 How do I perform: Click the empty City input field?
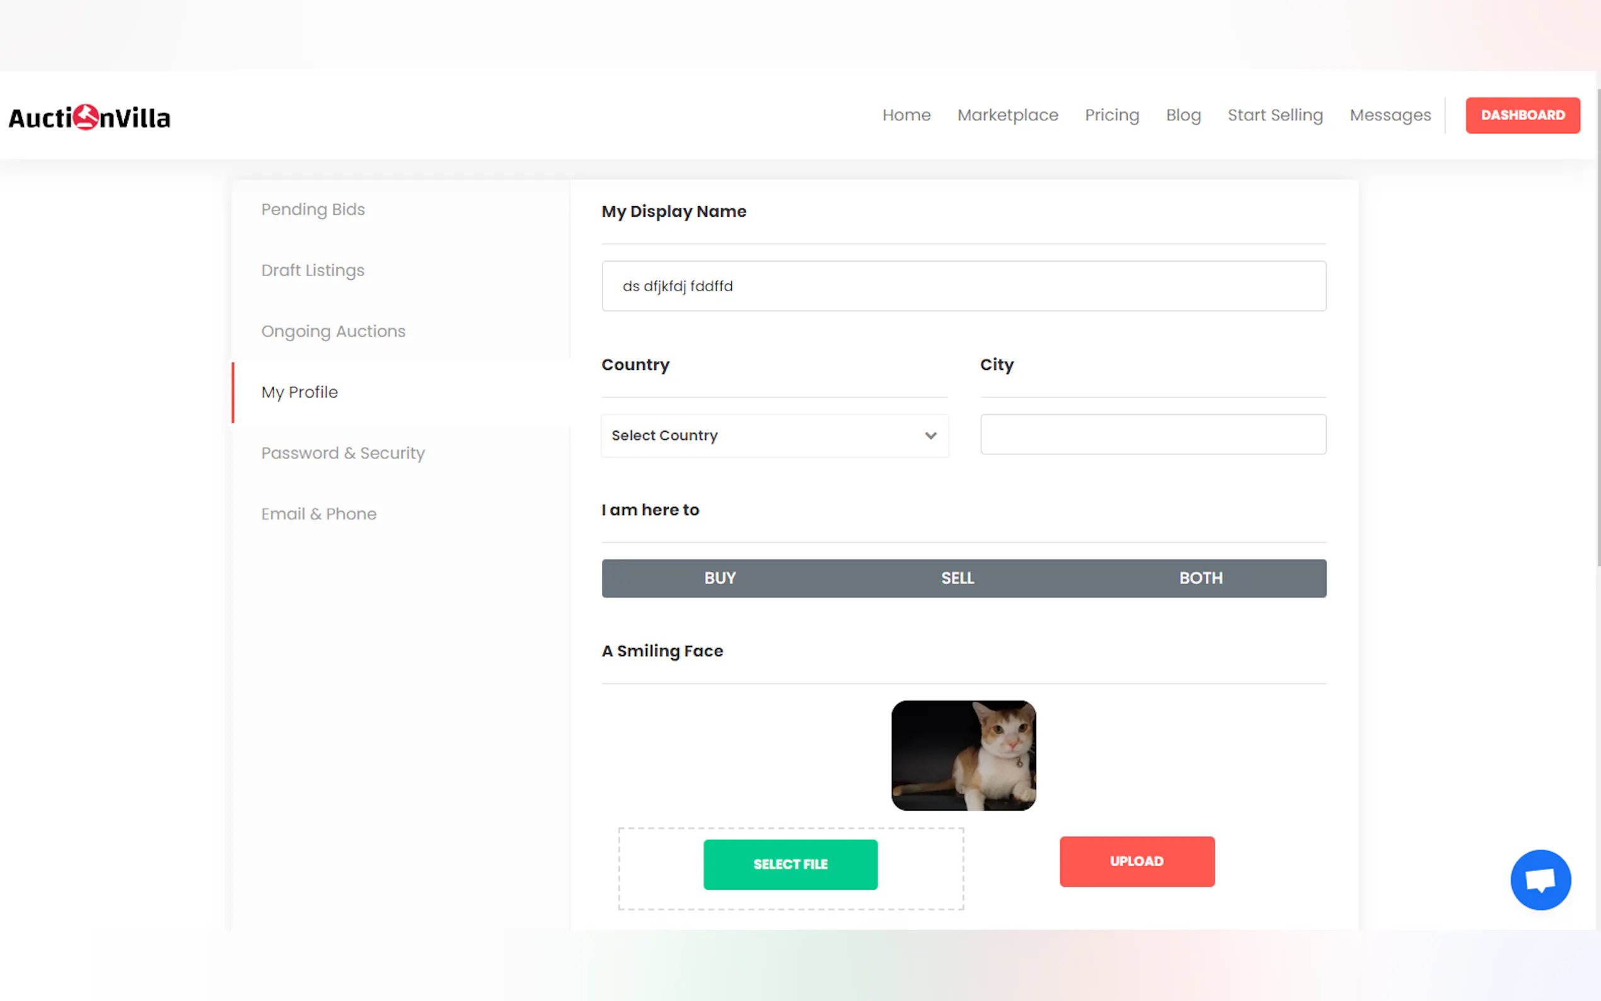[1152, 434]
